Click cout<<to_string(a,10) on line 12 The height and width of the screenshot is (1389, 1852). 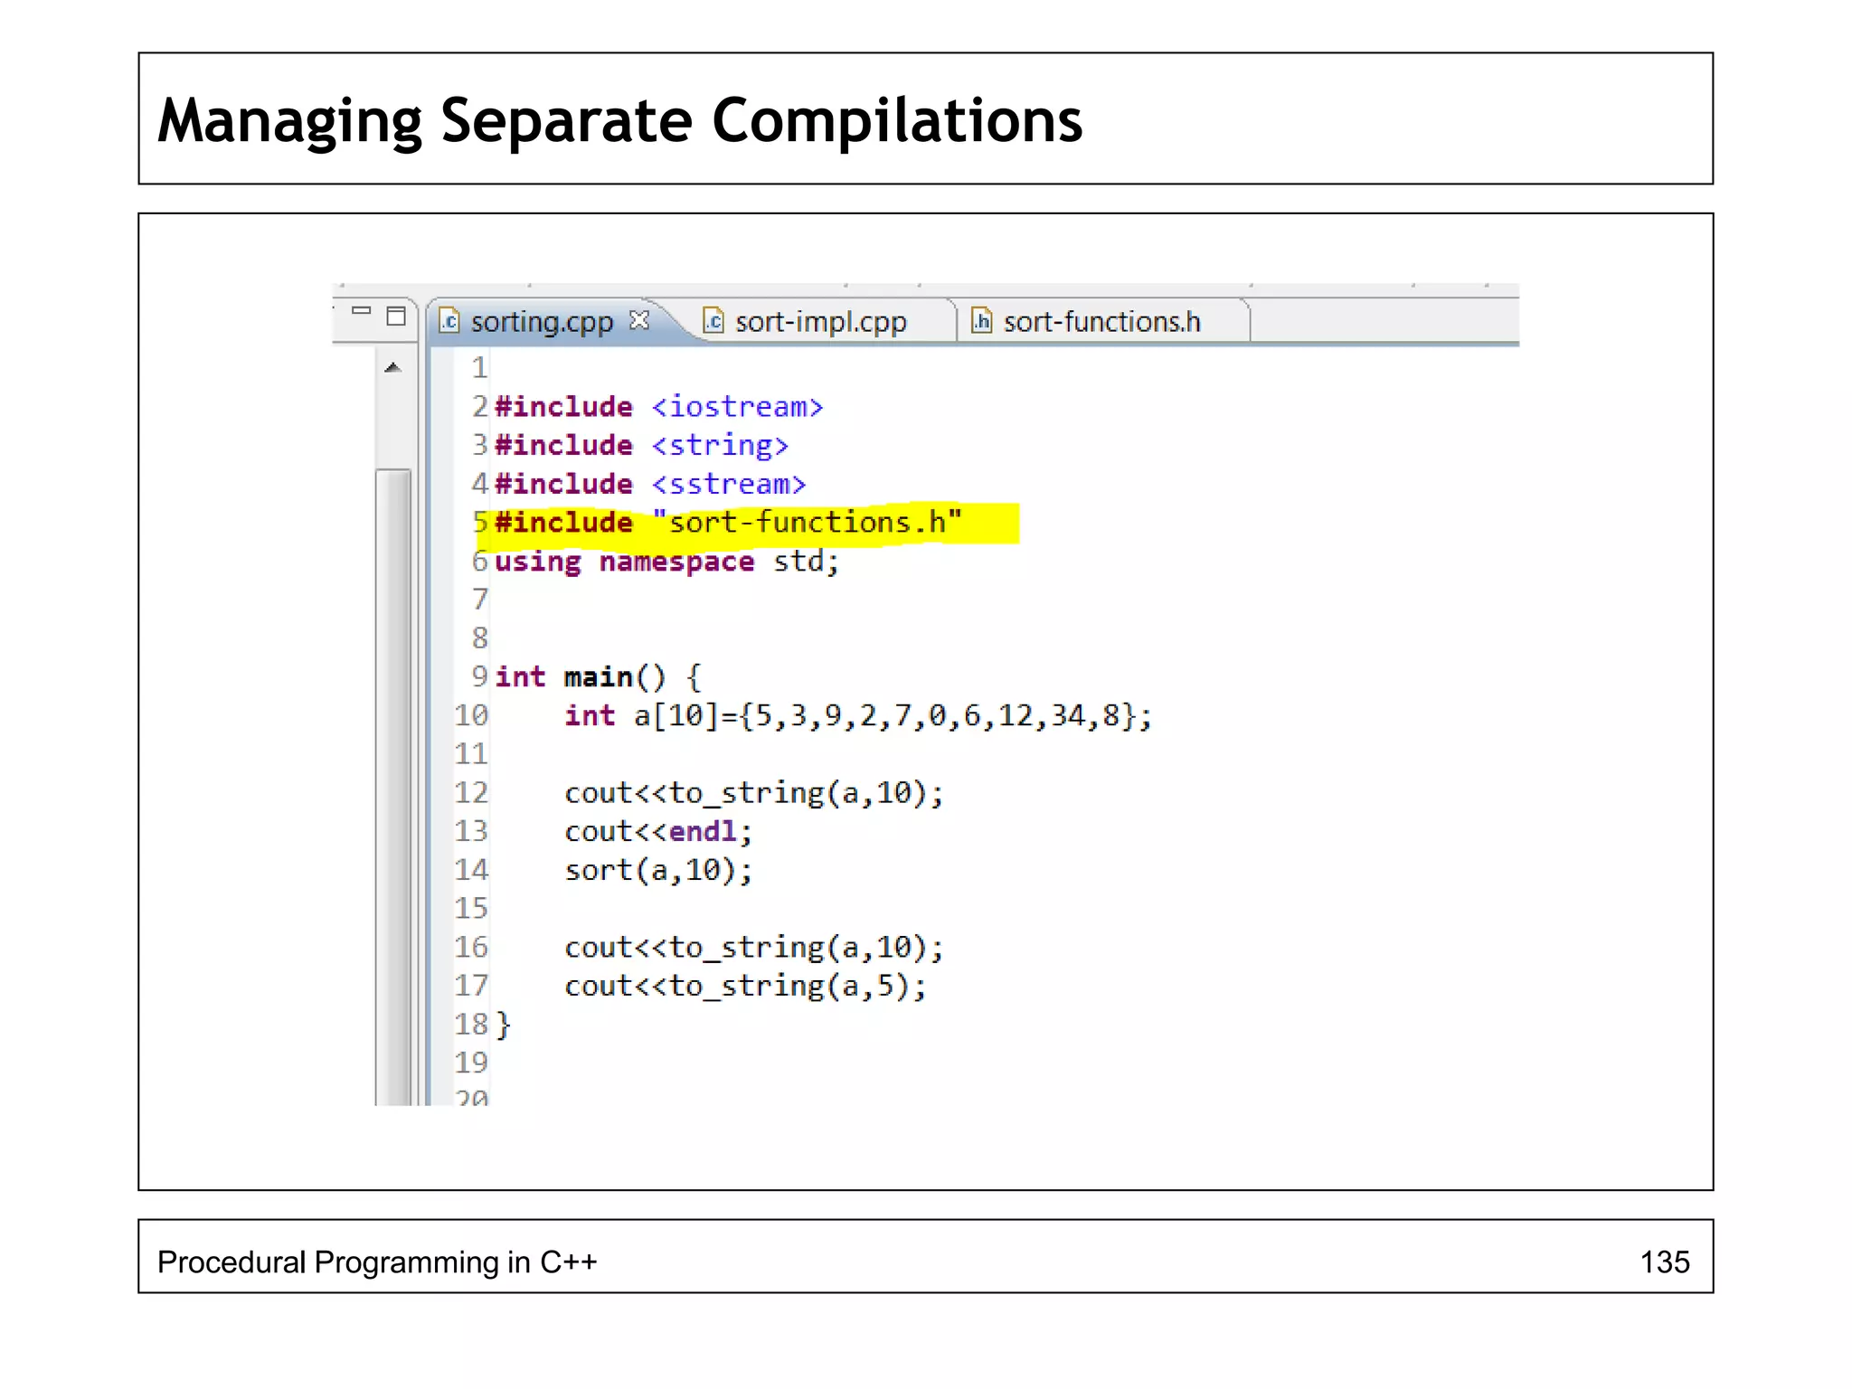tap(754, 794)
